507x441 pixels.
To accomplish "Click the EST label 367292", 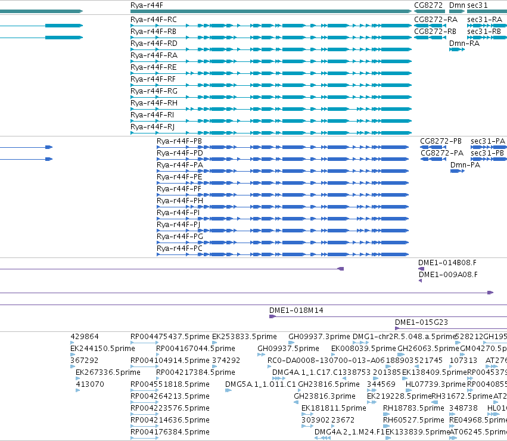I will (x=85, y=361).
